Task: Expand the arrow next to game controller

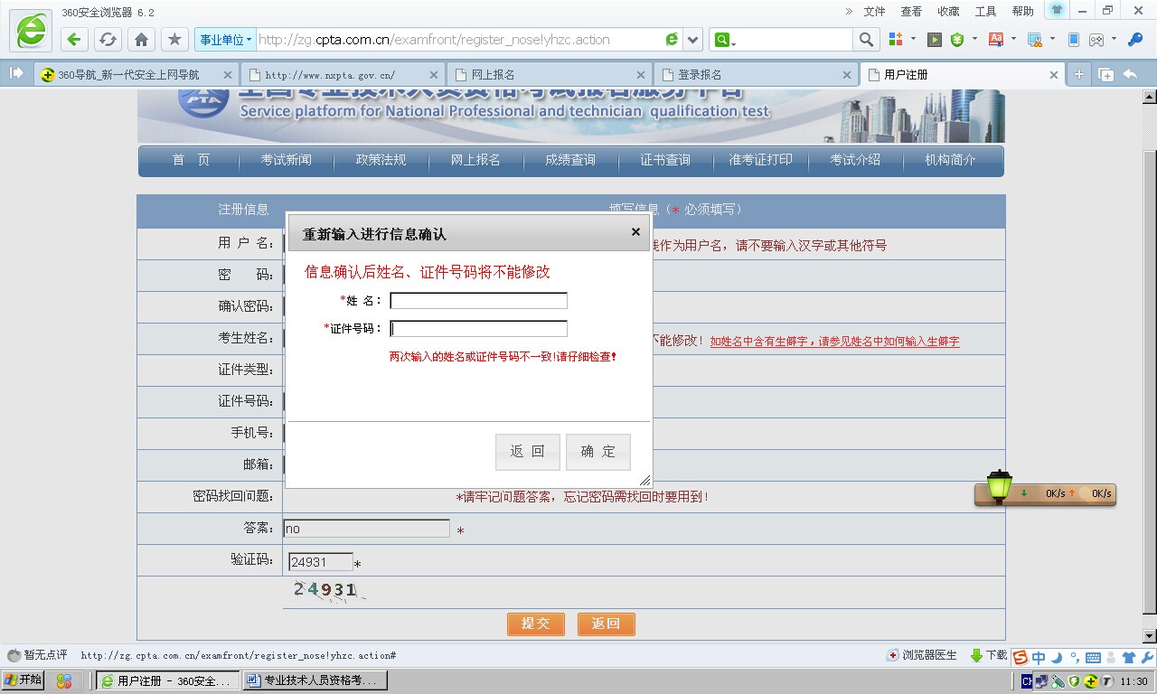Action: [x=1114, y=40]
